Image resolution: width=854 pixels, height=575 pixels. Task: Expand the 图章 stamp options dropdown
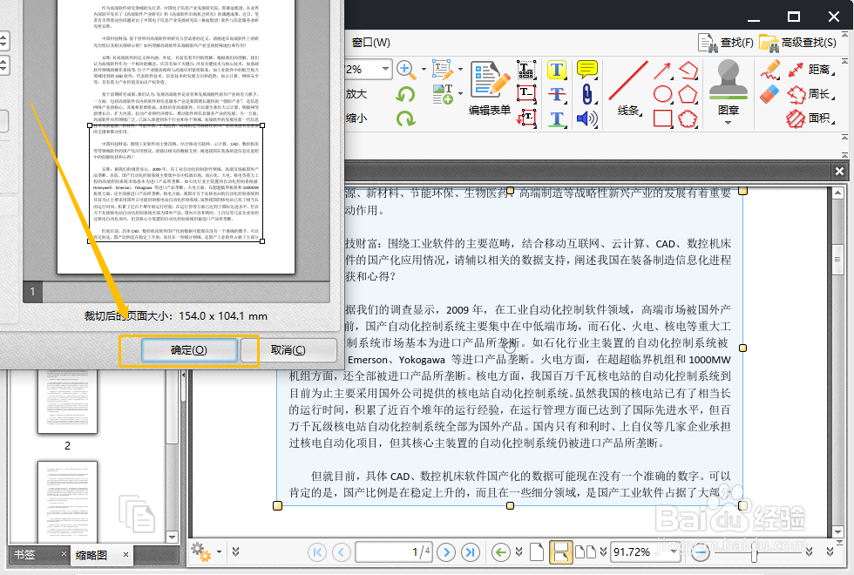click(727, 122)
